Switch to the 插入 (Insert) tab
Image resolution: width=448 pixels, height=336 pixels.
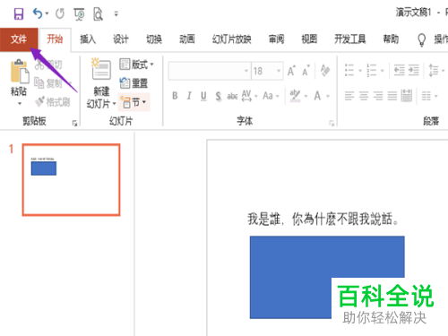(x=88, y=39)
